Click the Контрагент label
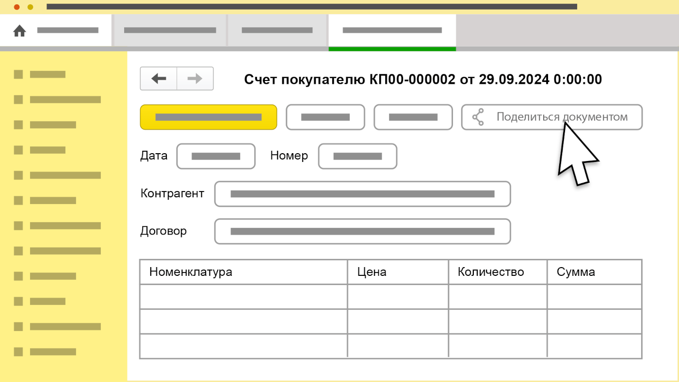 172,193
